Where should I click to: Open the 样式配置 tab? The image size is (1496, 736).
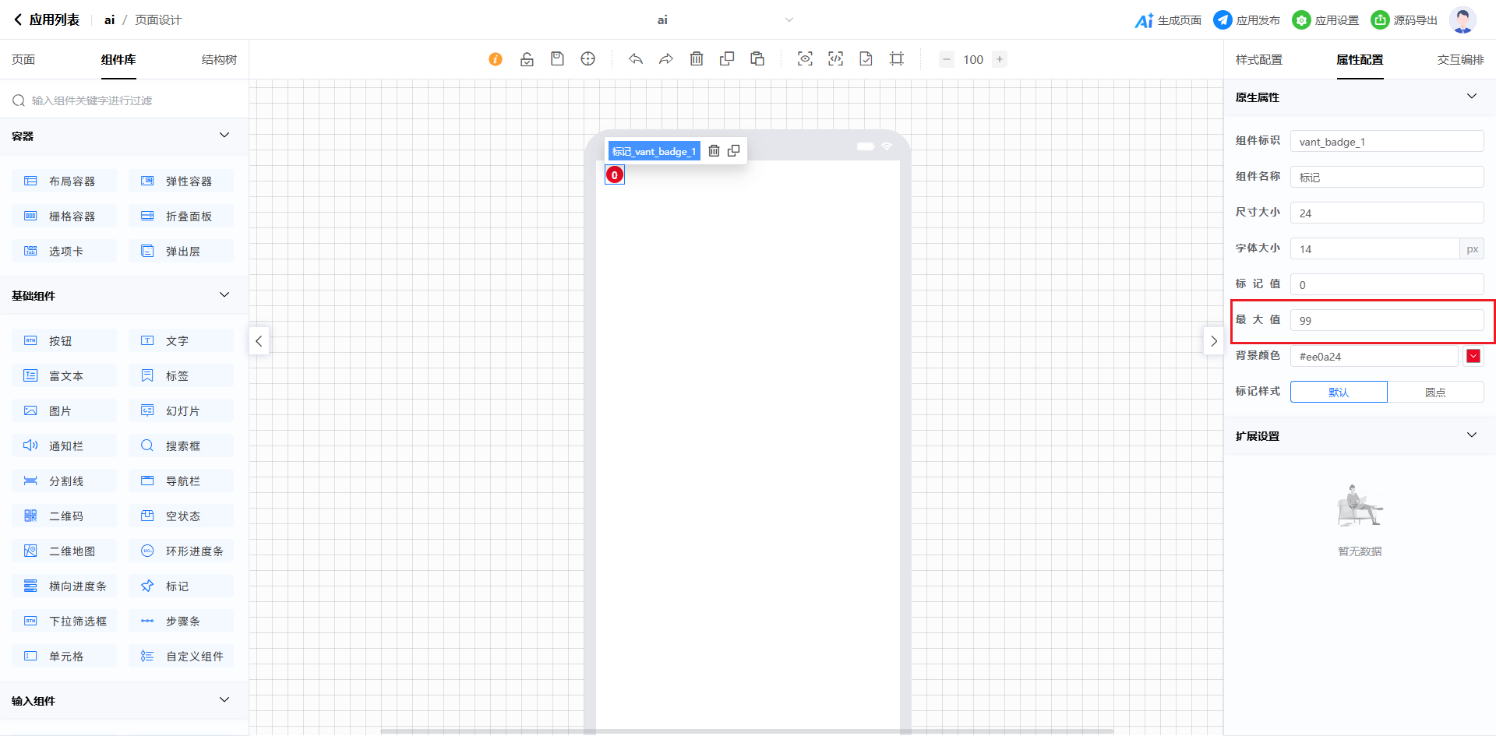pos(1258,60)
